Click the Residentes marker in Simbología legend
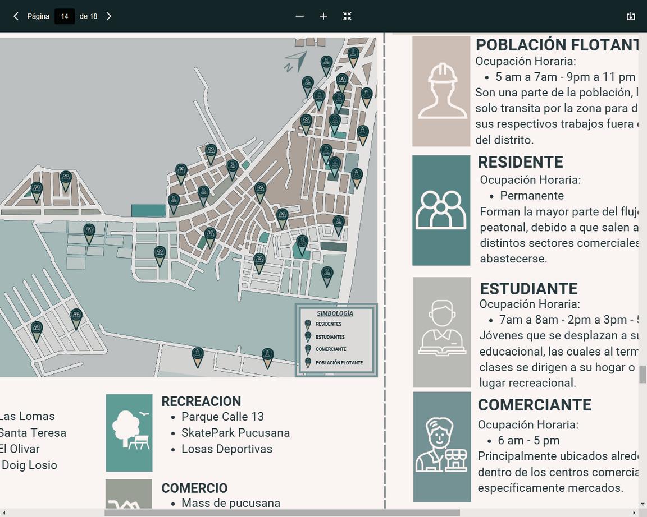647x517 pixels. pos(307,324)
